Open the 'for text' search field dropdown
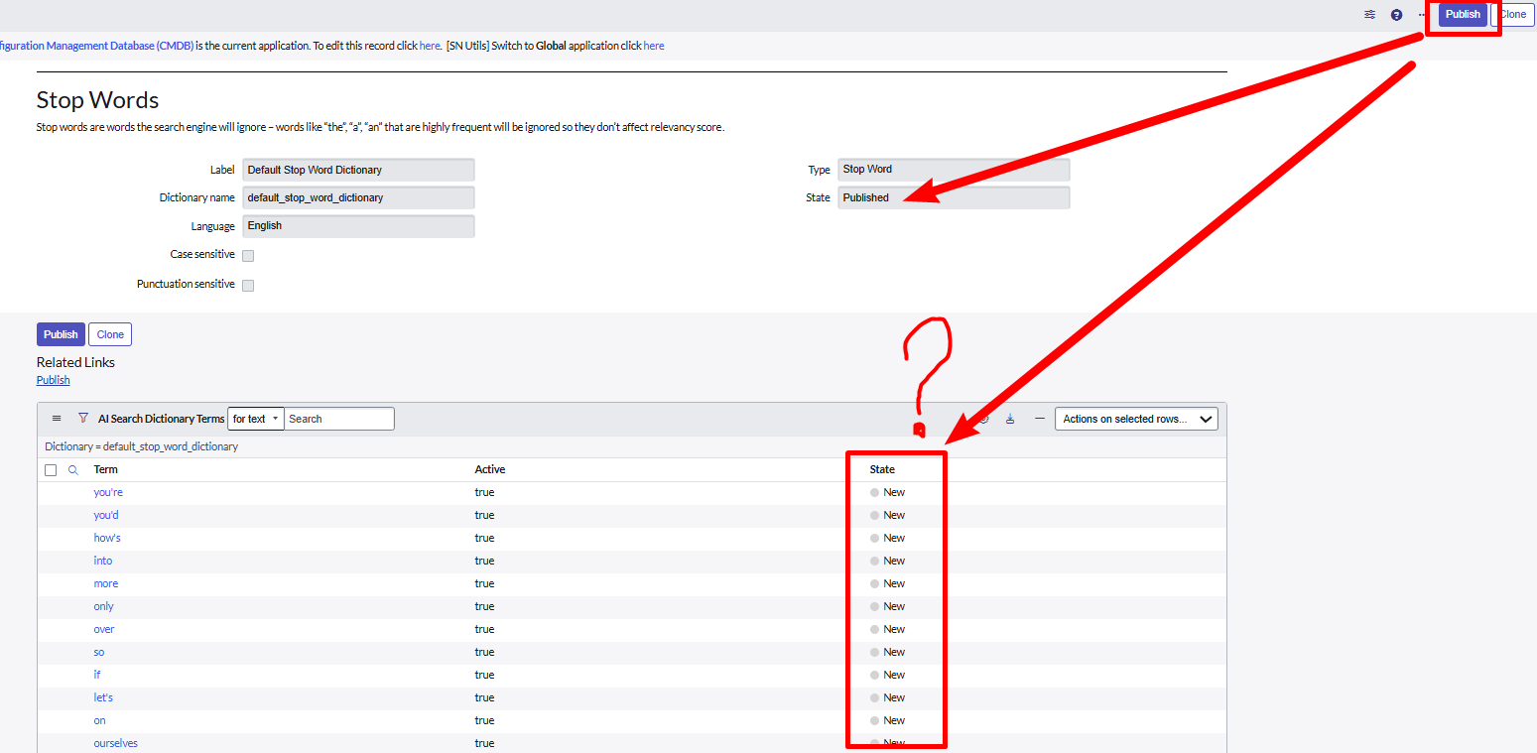The image size is (1537, 753). [255, 419]
